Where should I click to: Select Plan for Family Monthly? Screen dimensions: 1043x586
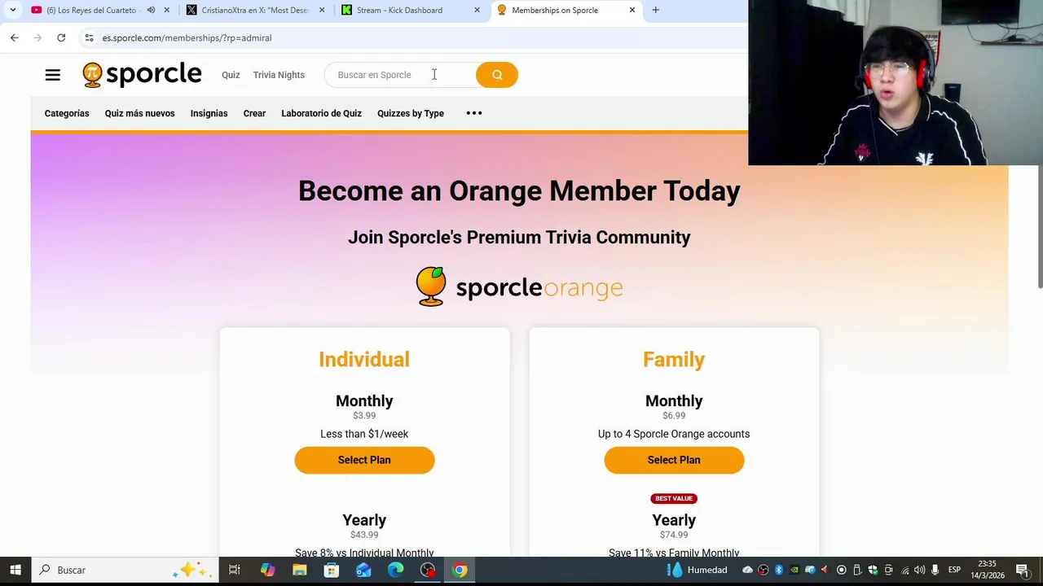(674, 460)
